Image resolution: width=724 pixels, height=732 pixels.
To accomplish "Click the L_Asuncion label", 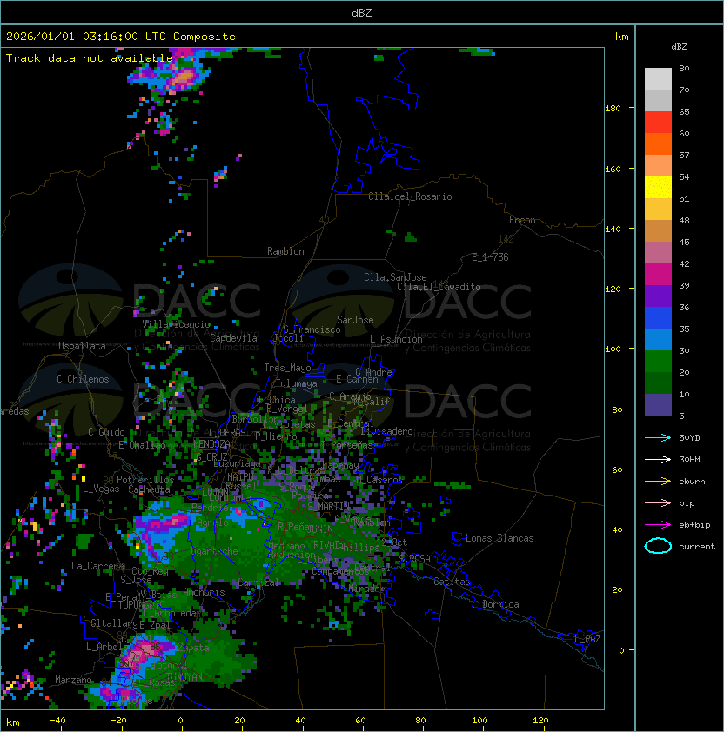I will 396,339.
